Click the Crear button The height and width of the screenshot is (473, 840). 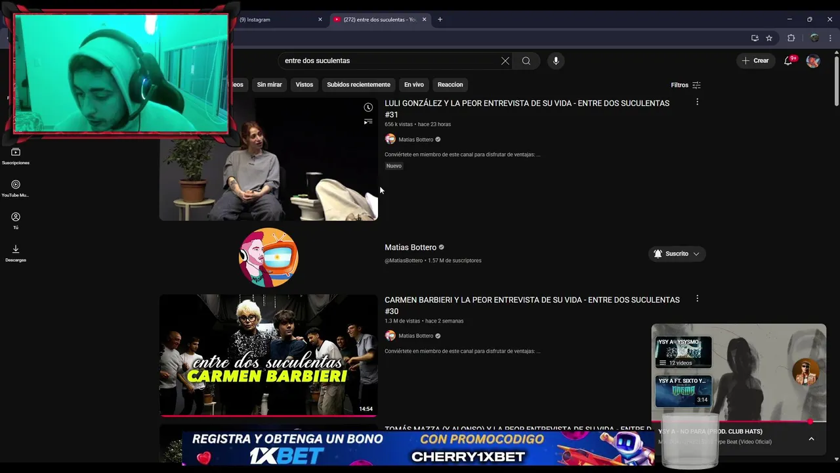(755, 60)
